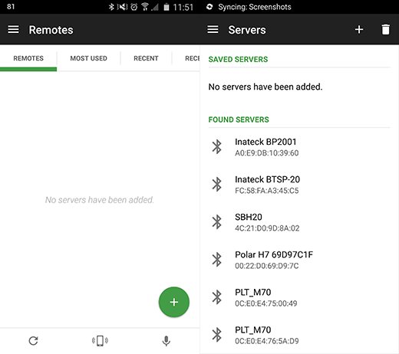Screen dimensions: 399x354
Task: Tap the alarm clock status icon
Action: (x=134, y=7)
